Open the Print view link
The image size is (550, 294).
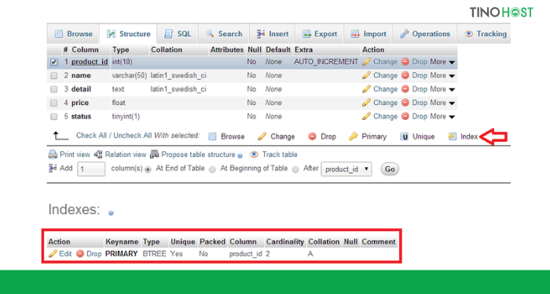[x=75, y=154]
